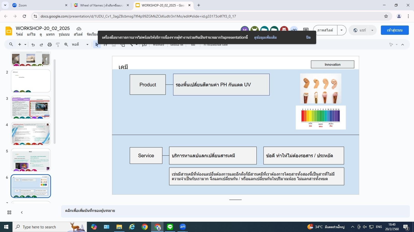Open File Explorer from taskbar
This screenshot has width=414, height=232.
[x=119, y=227]
